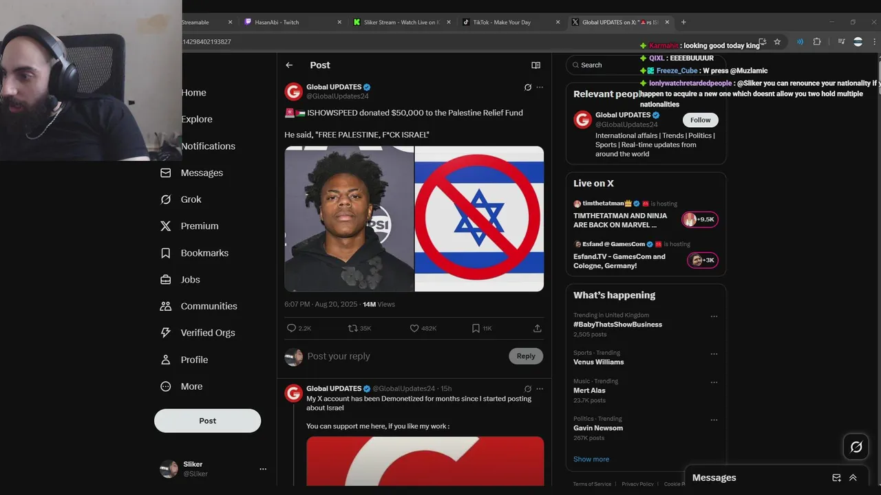This screenshot has height=495, width=881.
Task: Open a new browser tab
Action: coord(683,22)
